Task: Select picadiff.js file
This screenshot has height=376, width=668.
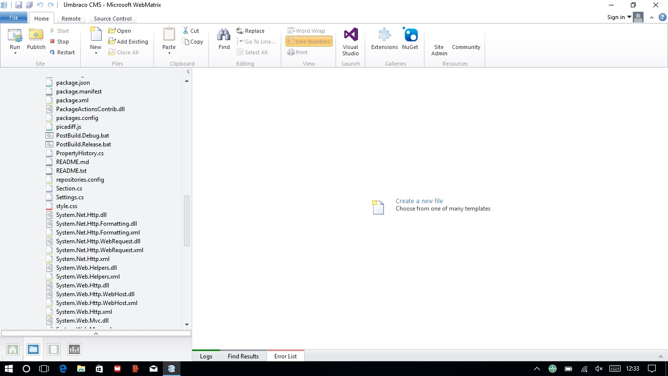Action: tap(68, 127)
